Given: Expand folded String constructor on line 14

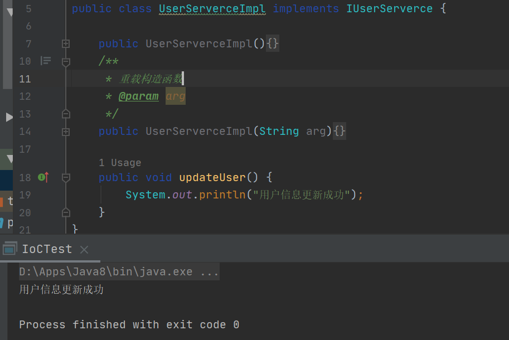Looking at the screenshot, I should pos(66,132).
